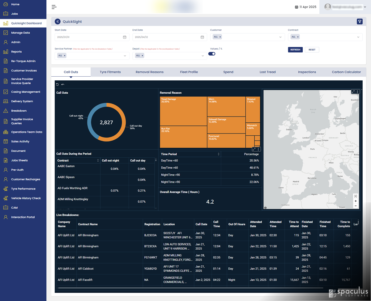Image resolution: width=371 pixels, height=301 pixels.
Task: Click the CAM briefcase icon
Action: point(6,208)
